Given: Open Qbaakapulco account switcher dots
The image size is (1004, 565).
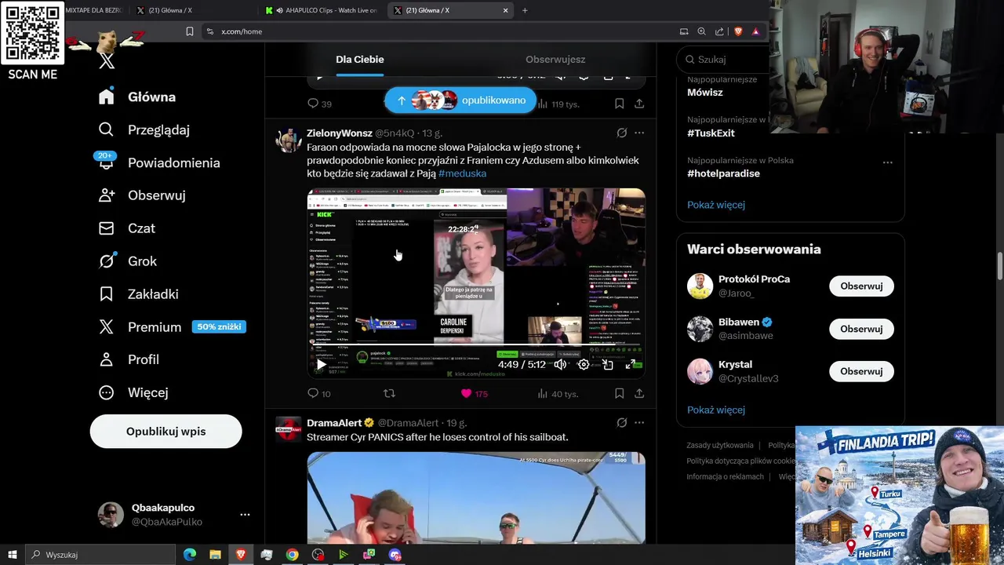Looking at the screenshot, I should [245, 515].
